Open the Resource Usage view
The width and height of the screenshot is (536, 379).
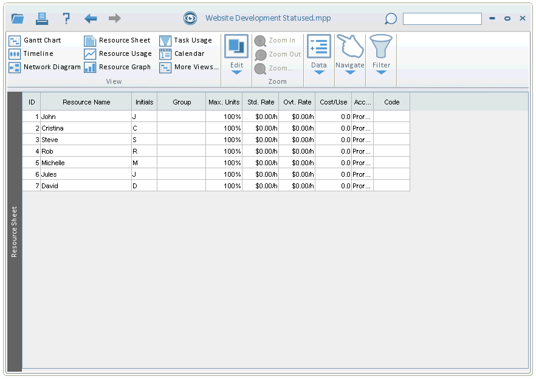[118, 53]
